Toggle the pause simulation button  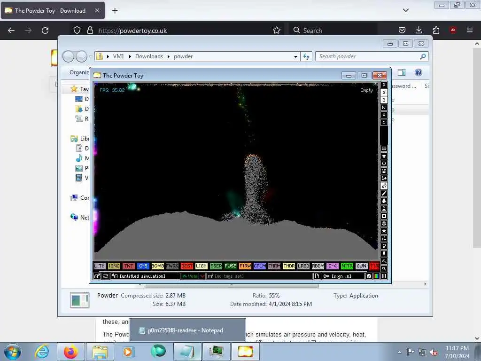(x=384, y=276)
